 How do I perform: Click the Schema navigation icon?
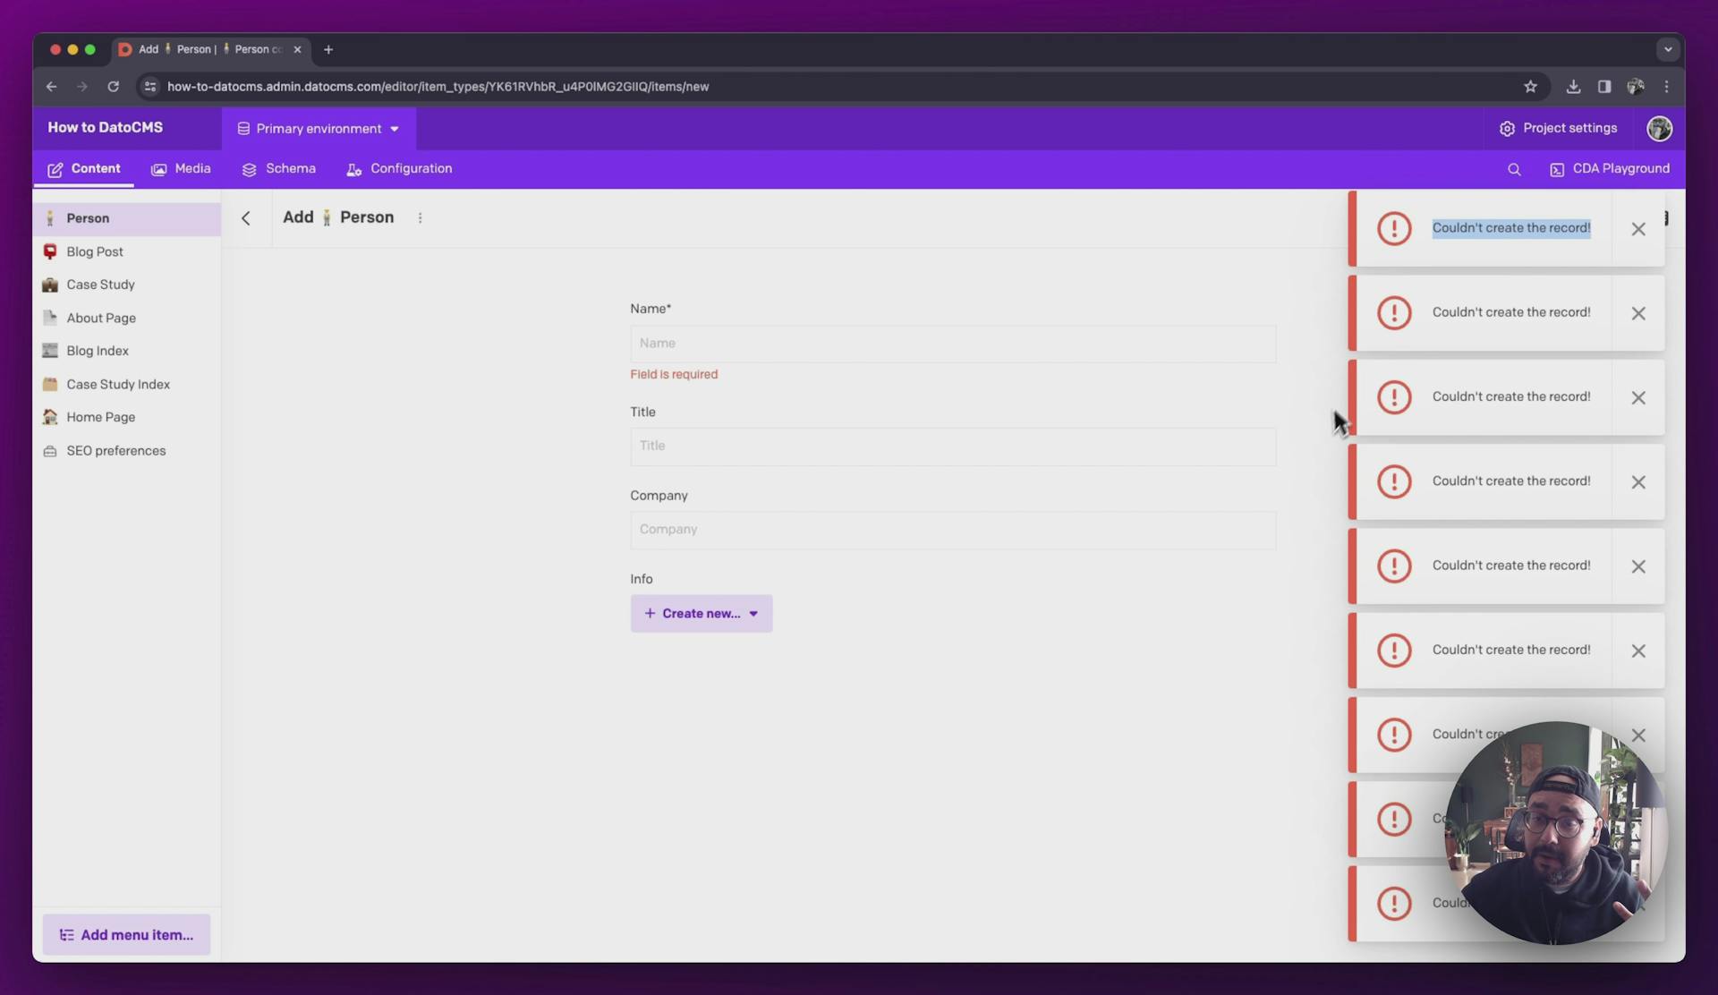250,169
